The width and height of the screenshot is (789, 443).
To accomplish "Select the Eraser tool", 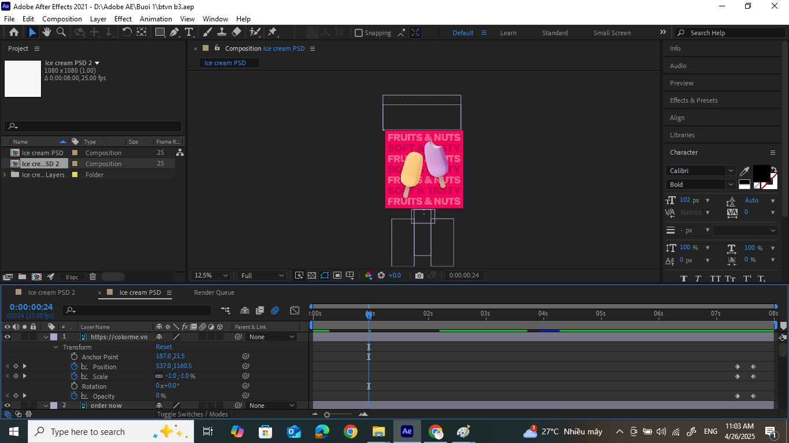I will (x=236, y=32).
